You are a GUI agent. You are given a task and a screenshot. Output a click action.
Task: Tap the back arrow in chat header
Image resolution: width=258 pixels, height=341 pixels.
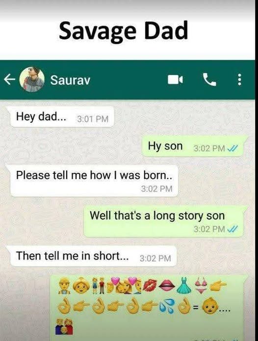9,80
